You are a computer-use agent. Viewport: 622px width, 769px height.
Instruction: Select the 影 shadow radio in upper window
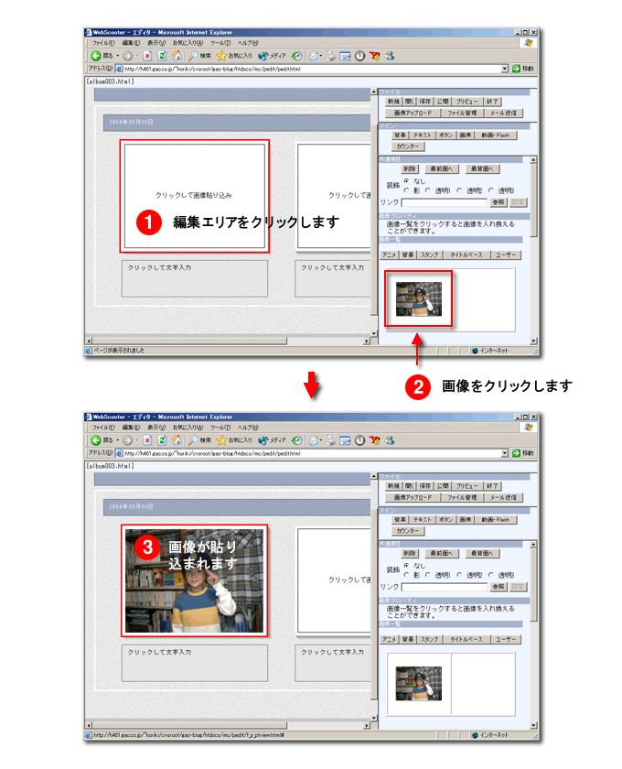406,190
